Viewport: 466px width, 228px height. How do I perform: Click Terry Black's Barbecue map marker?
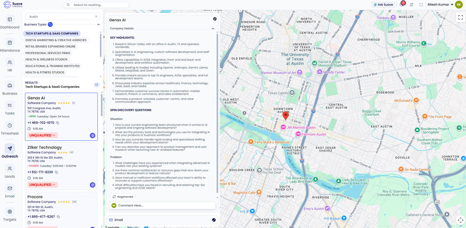click(251, 142)
